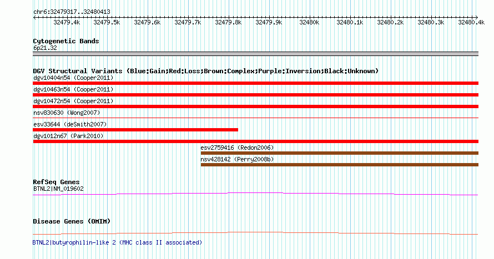
Task: Click the DGV Structural Variants track title
Action: tap(206, 71)
